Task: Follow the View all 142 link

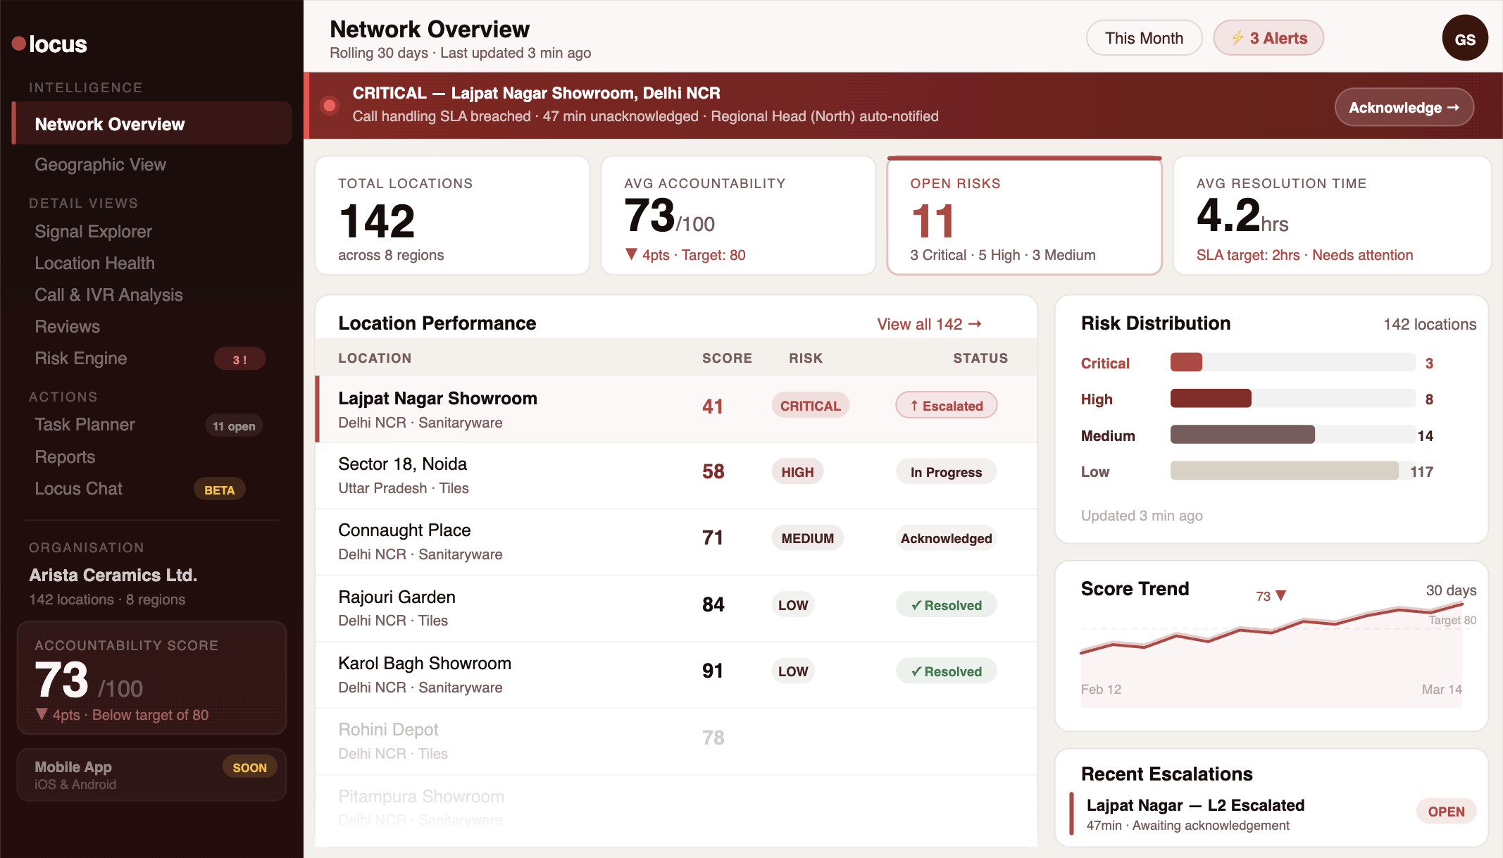Action: (x=928, y=324)
